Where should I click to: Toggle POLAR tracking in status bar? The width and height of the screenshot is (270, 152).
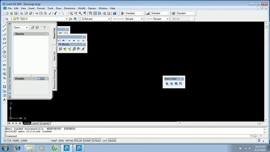78,141
